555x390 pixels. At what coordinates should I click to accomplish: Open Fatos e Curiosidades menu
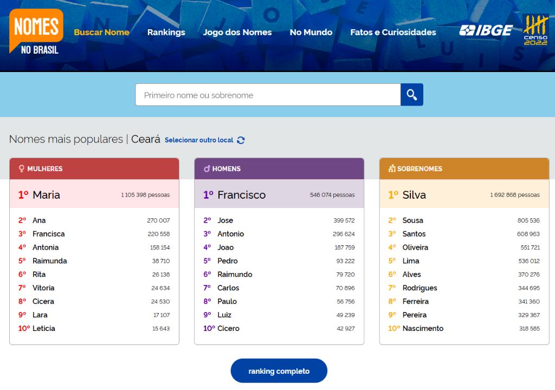(x=393, y=32)
